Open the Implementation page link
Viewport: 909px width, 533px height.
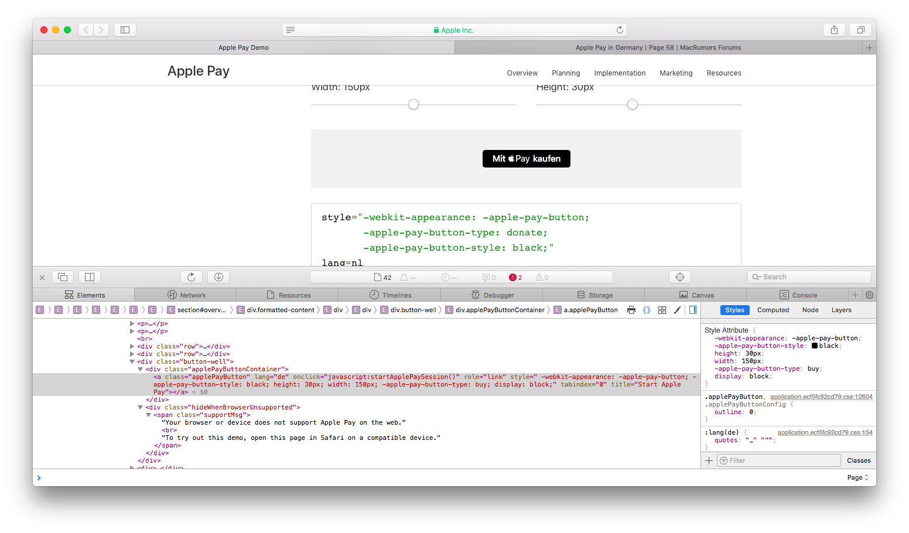[x=620, y=73]
